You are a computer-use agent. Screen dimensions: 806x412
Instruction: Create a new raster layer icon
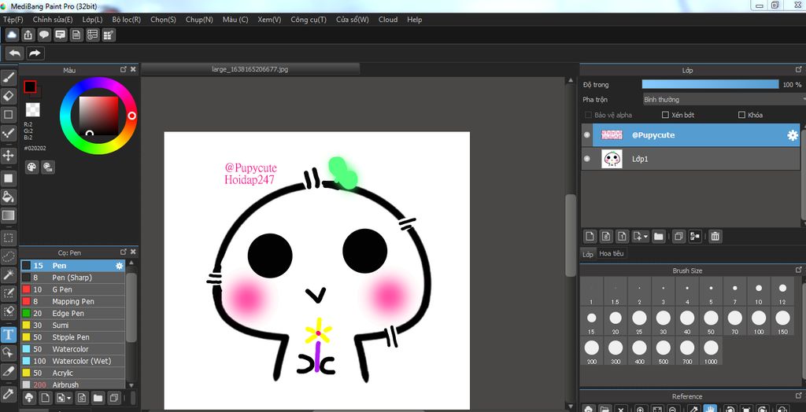coord(590,237)
